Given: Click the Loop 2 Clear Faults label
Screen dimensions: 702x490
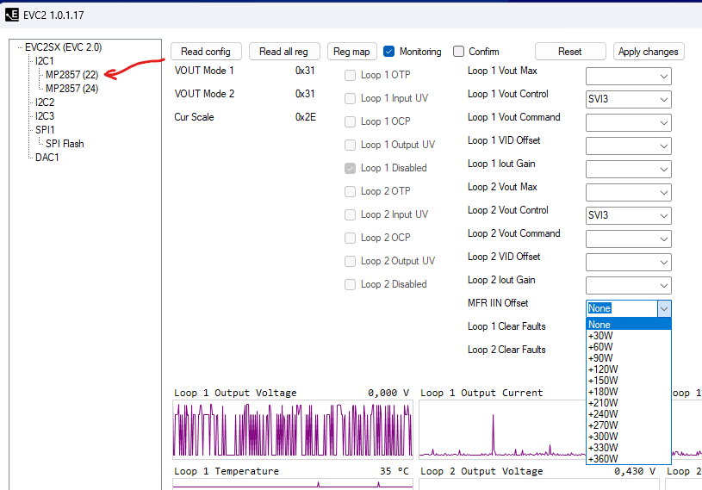Looking at the screenshot, I should [x=506, y=350].
